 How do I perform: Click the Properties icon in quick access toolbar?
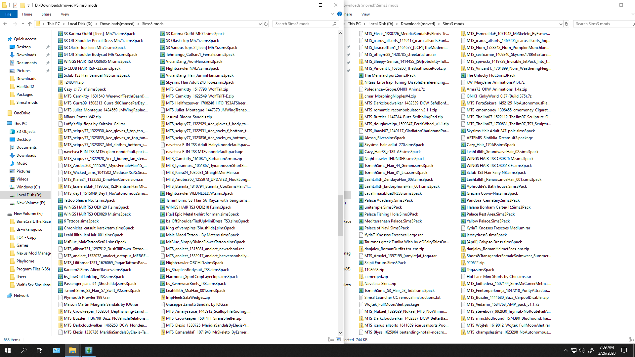(15, 5)
